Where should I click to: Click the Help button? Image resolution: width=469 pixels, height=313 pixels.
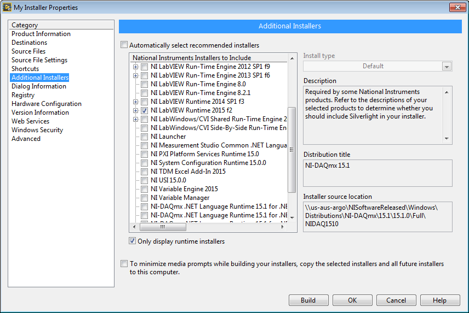[x=439, y=300]
